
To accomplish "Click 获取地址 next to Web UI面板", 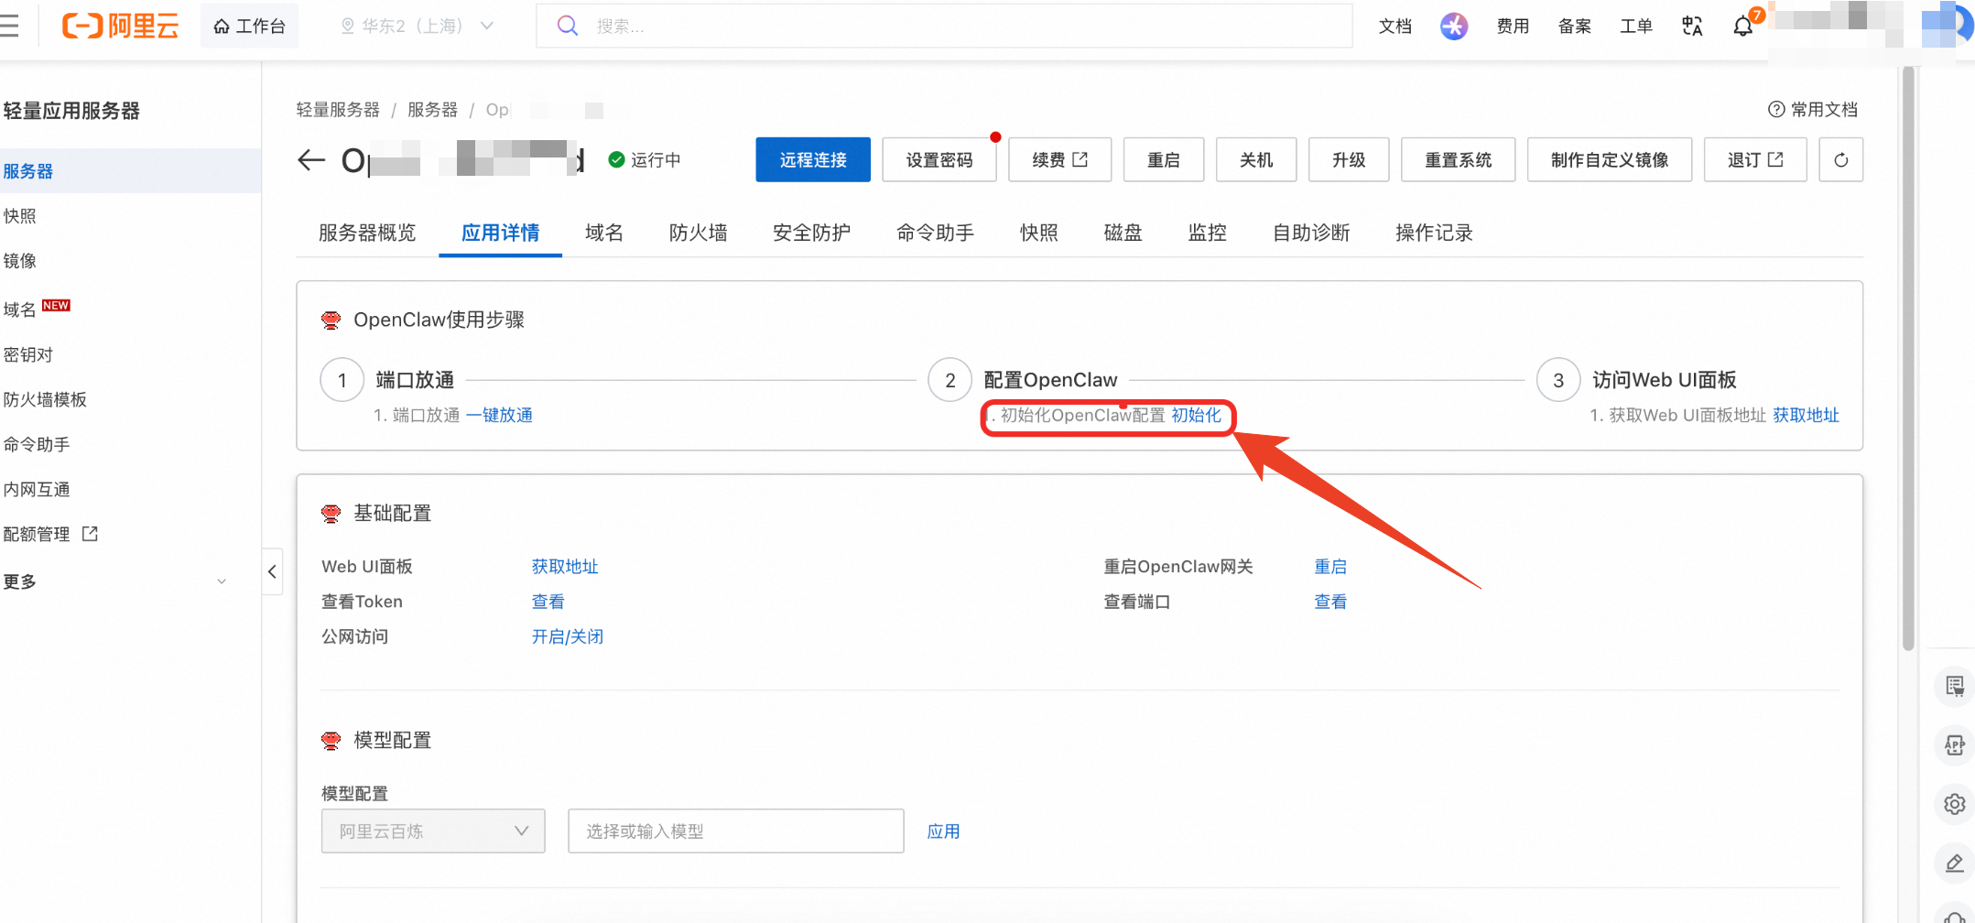I will [565, 567].
